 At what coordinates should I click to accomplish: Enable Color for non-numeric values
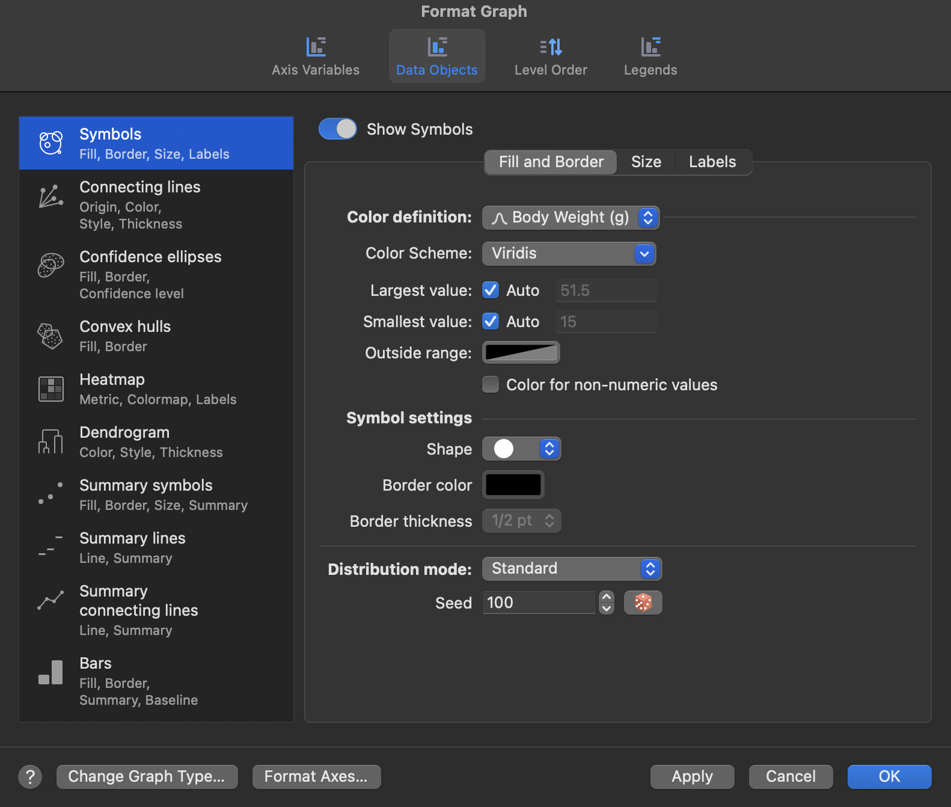point(491,384)
